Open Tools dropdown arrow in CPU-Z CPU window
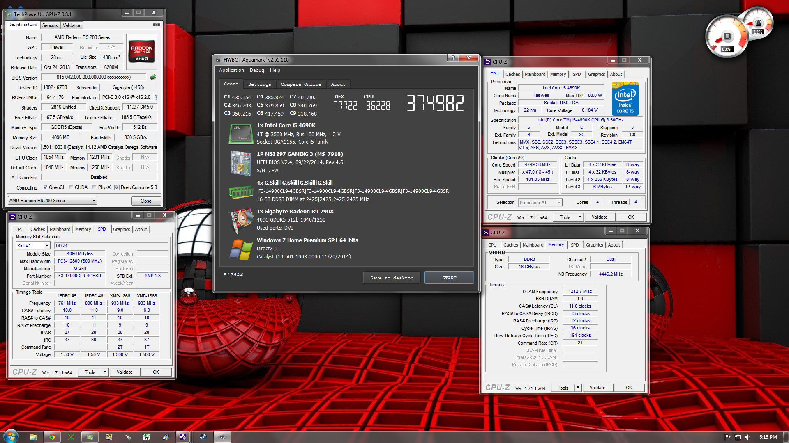 click(580, 217)
